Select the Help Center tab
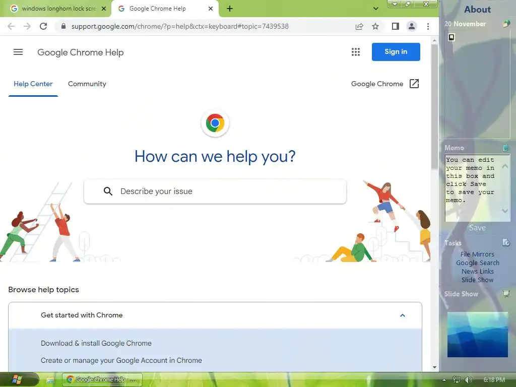Image resolution: width=516 pixels, height=387 pixels. [33, 84]
